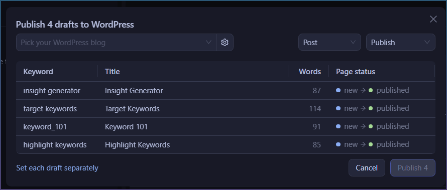Screen dimensions: 447x190
Task: Open the Publish status dropdown
Action: pyautogui.click(x=400, y=43)
